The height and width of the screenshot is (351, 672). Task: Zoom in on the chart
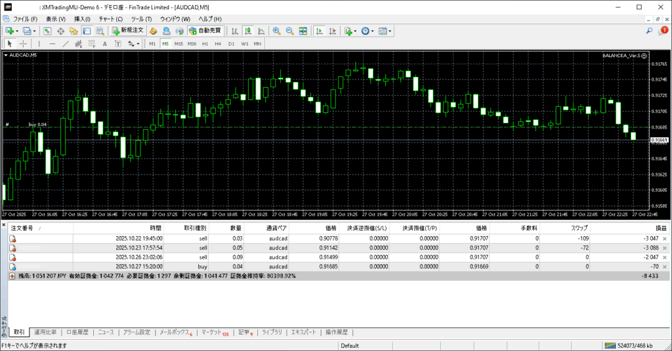[x=276, y=31]
